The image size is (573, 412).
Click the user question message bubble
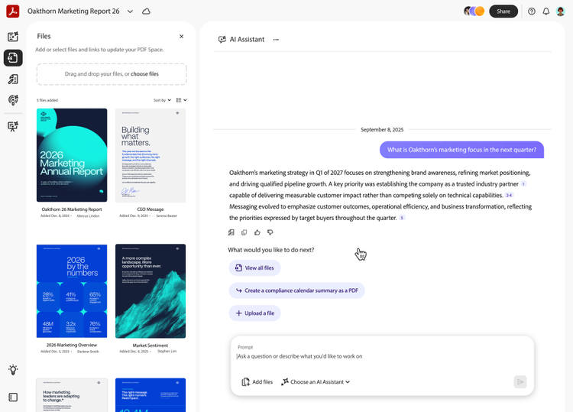[461, 150]
